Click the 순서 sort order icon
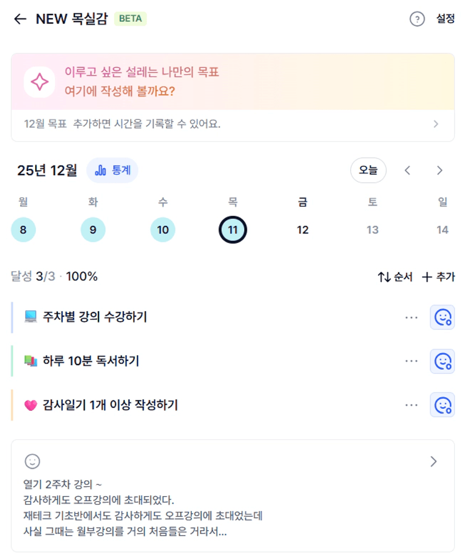 [x=385, y=276]
